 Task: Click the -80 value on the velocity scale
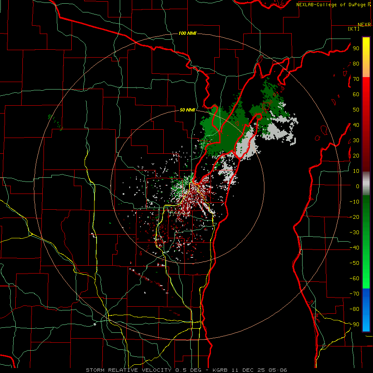(354, 309)
